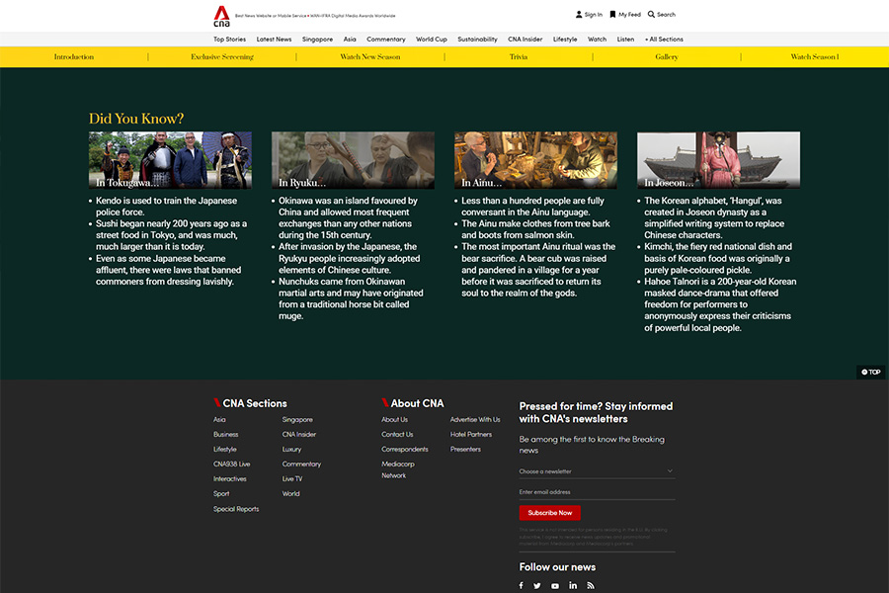Click the CNA logo
The image size is (889, 593).
tap(221, 16)
